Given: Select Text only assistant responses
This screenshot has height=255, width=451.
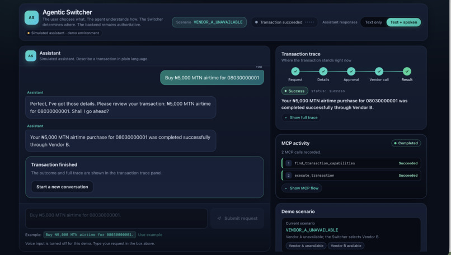Looking at the screenshot, I should (373, 22).
